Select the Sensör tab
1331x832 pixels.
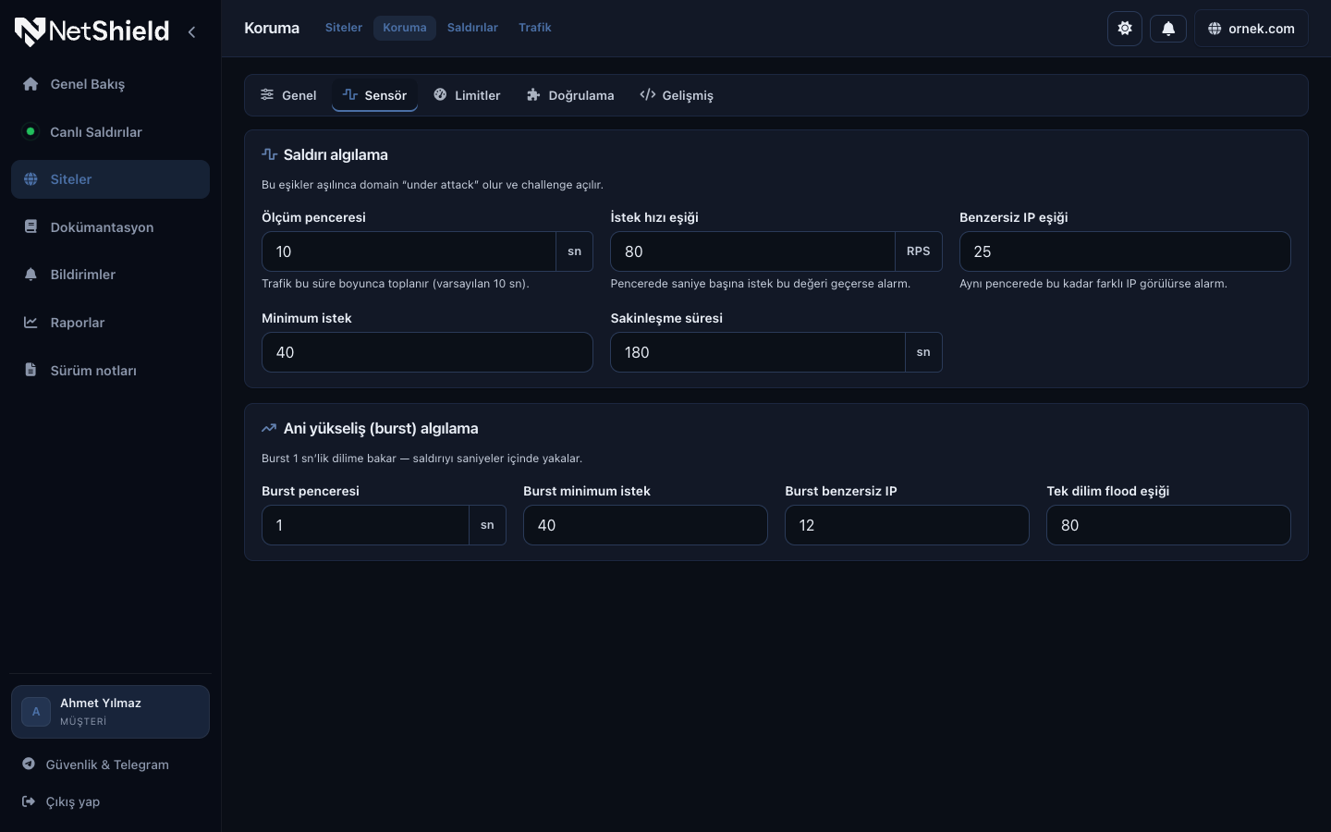coord(374,95)
